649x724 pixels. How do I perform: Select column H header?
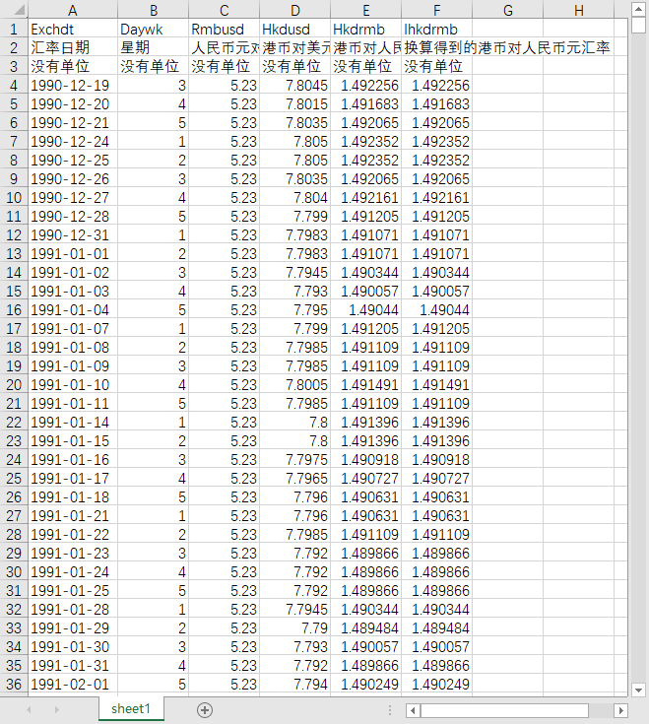(578, 10)
